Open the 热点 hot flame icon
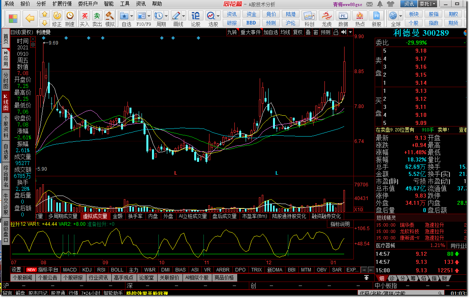This screenshot has height=298, width=470. pos(360,16)
